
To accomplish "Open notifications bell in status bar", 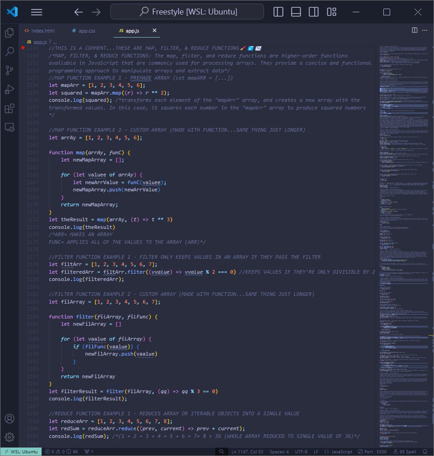I will tap(425, 451).
